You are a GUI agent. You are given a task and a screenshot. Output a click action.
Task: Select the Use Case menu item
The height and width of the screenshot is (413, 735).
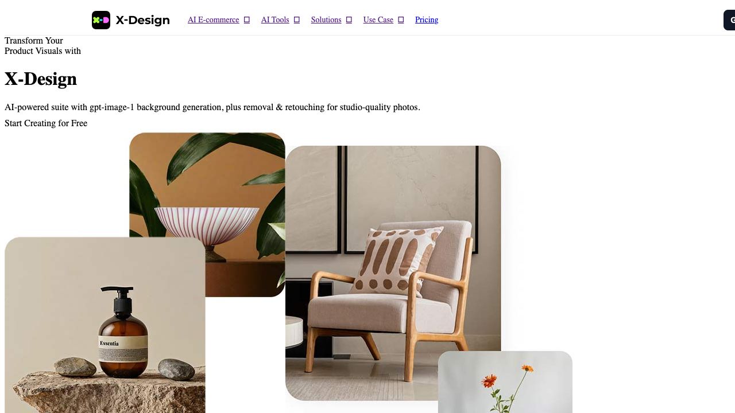(378, 20)
